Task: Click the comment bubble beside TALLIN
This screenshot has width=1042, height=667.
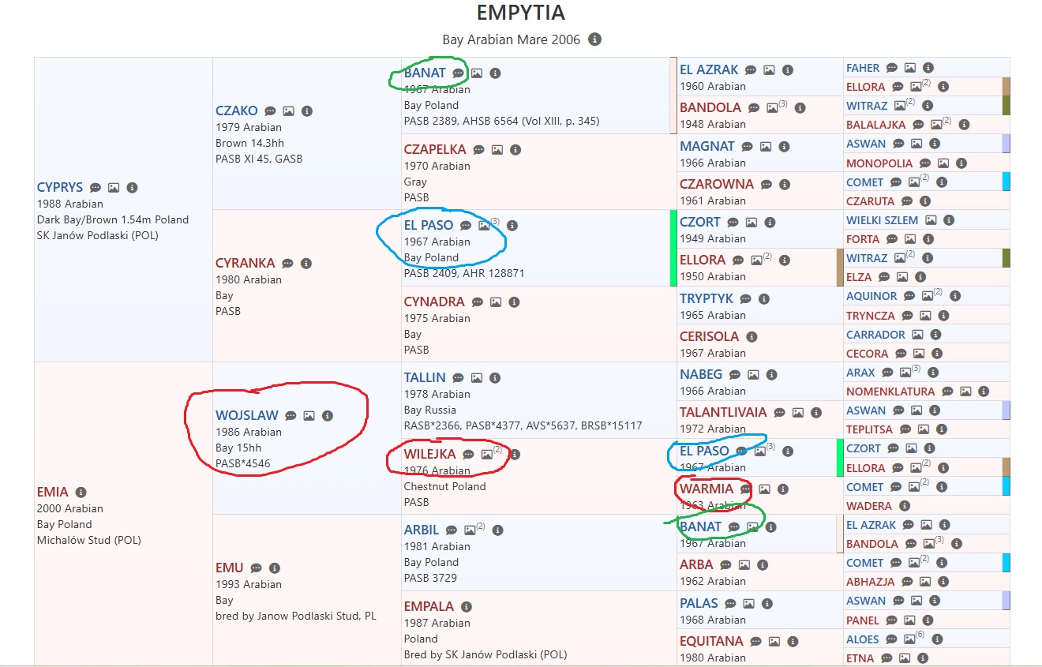Action: [x=458, y=378]
